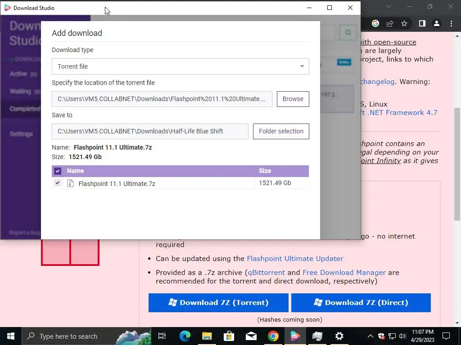Open the Chrome profile avatar icon
461x345 pixels.
(437, 23)
